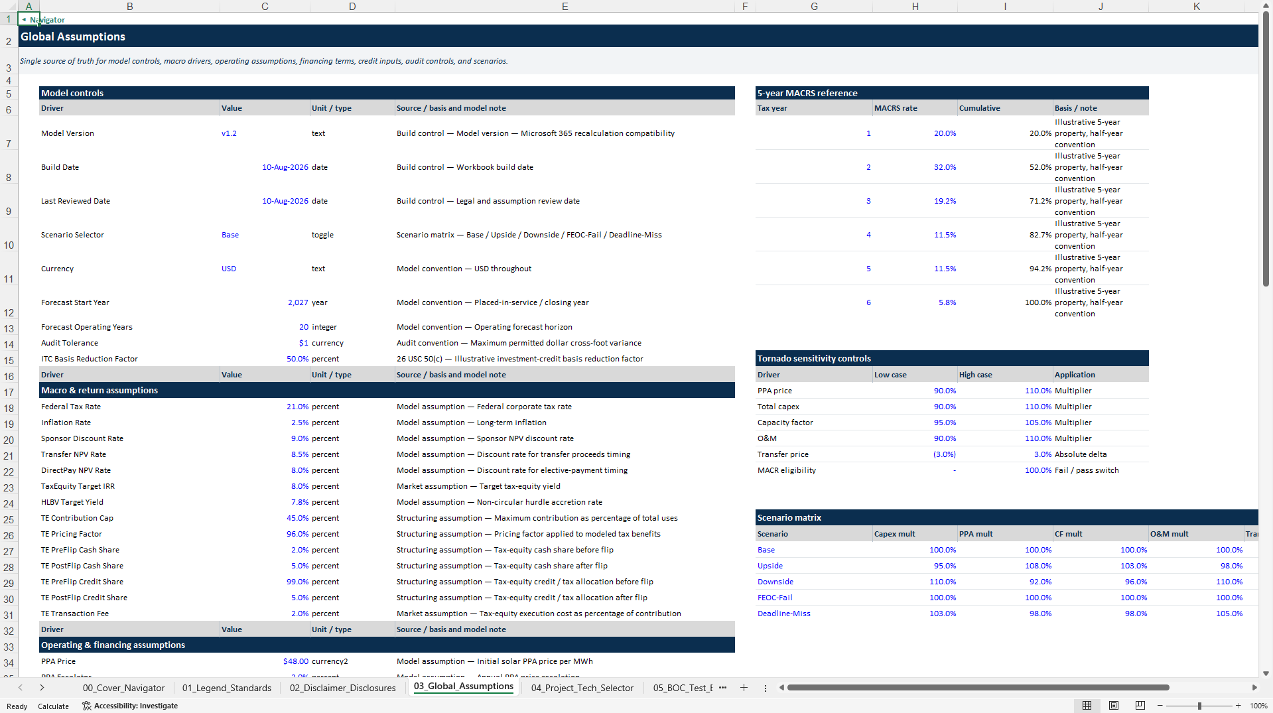Click the vertical scrollbar up arrow
The height and width of the screenshot is (713, 1273).
(1266, 5)
